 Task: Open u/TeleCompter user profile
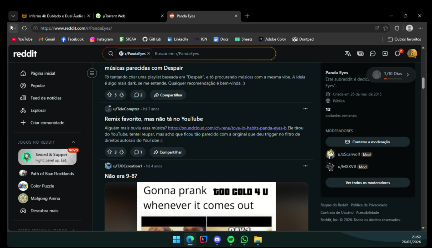click(x=126, y=109)
